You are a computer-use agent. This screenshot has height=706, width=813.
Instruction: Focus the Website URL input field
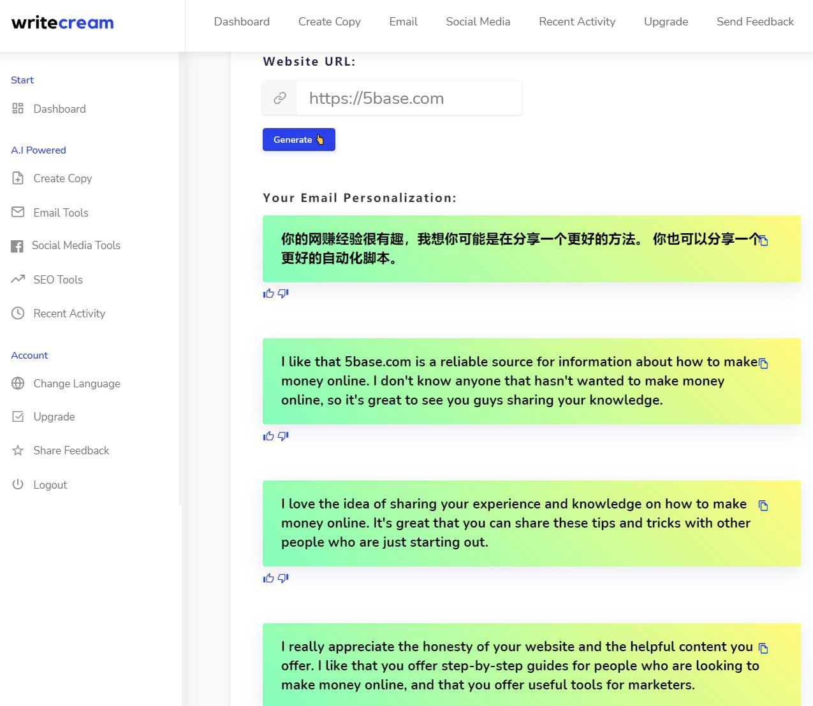pyautogui.click(x=408, y=98)
